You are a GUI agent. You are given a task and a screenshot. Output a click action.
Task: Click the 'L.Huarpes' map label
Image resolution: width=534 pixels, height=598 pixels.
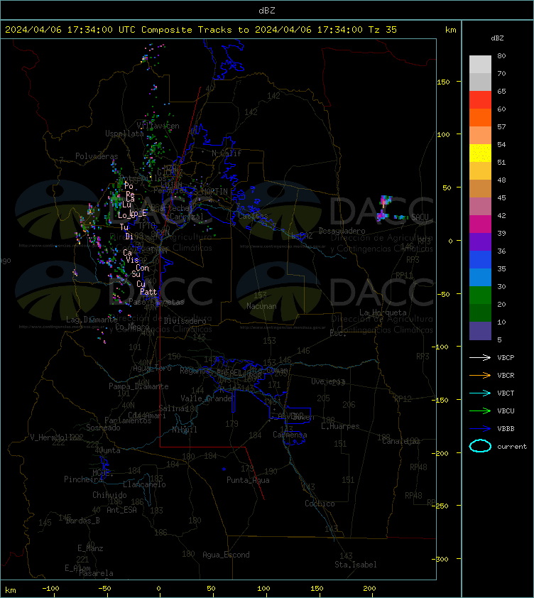340,426
